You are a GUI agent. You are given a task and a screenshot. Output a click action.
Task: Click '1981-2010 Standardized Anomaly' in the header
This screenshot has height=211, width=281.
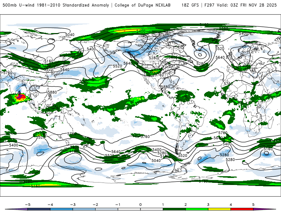pyautogui.click(x=73, y=5)
